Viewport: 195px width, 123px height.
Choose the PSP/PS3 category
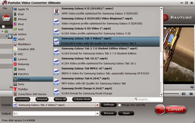click(x=33, y=74)
